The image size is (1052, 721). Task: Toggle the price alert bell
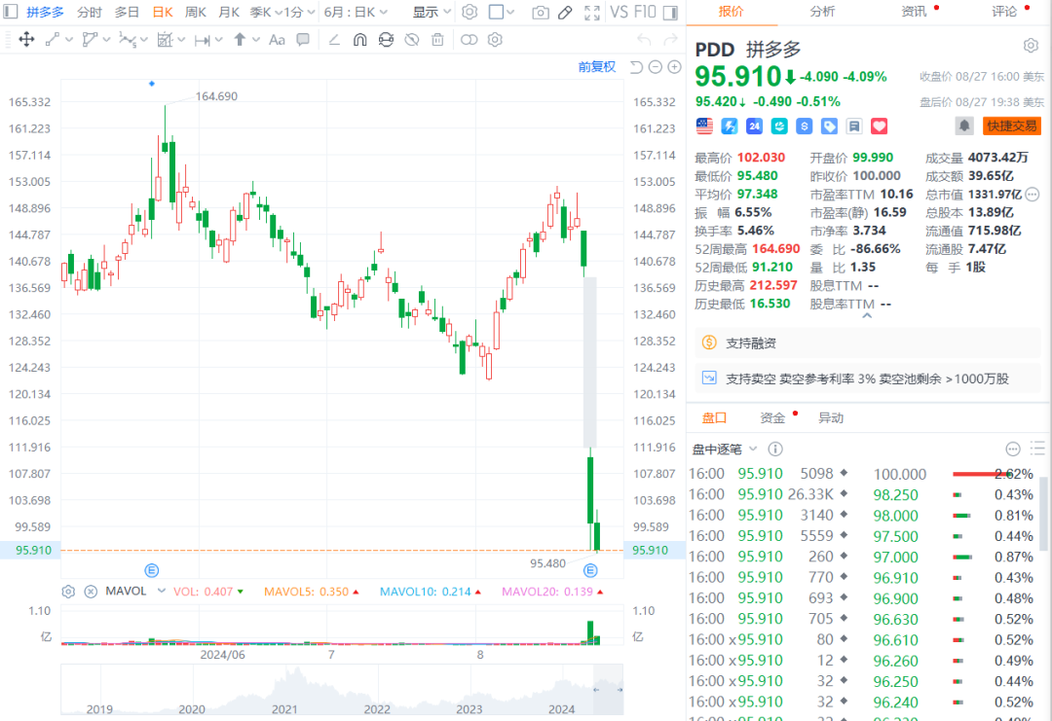click(964, 126)
